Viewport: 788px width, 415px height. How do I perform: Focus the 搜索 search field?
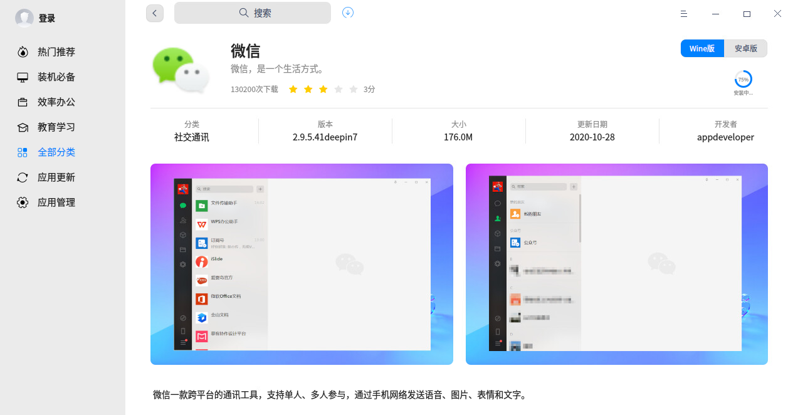point(253,13)
